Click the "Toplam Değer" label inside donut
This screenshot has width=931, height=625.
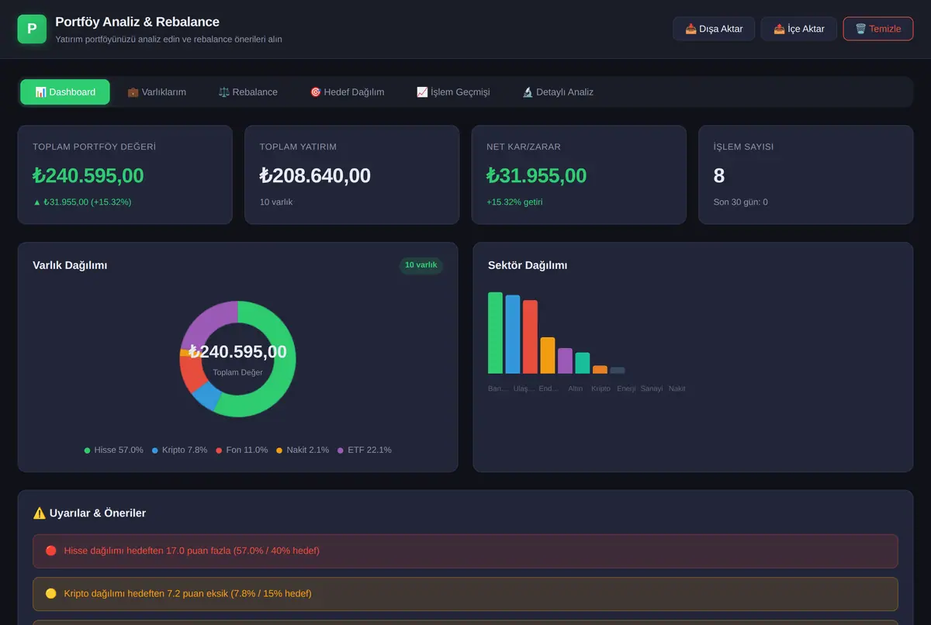click(x=237, y=372)
